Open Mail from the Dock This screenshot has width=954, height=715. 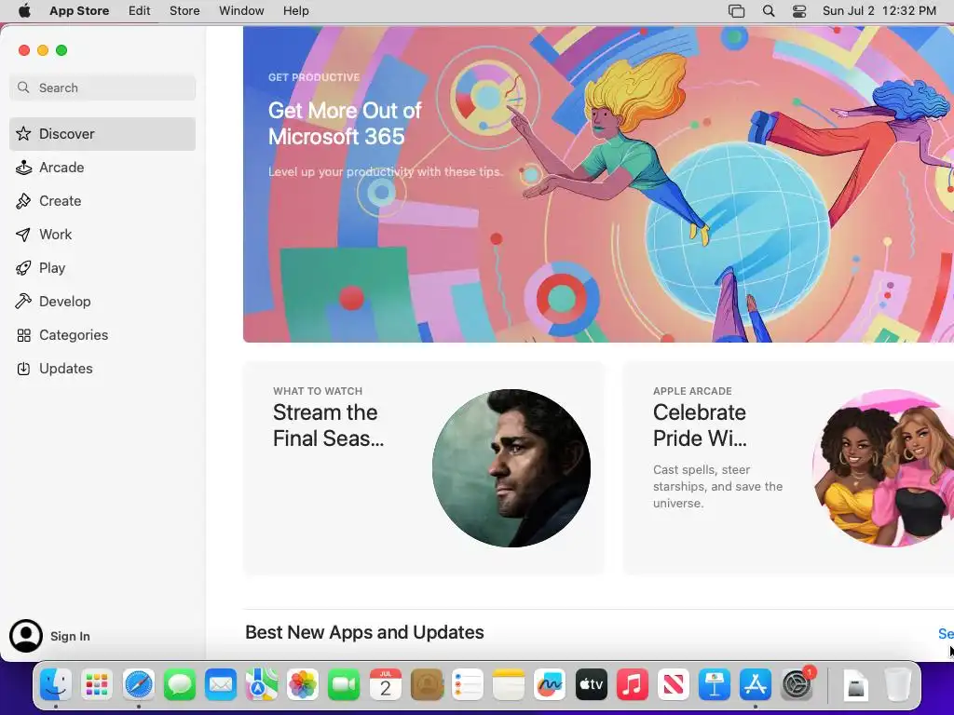[220, 685]
